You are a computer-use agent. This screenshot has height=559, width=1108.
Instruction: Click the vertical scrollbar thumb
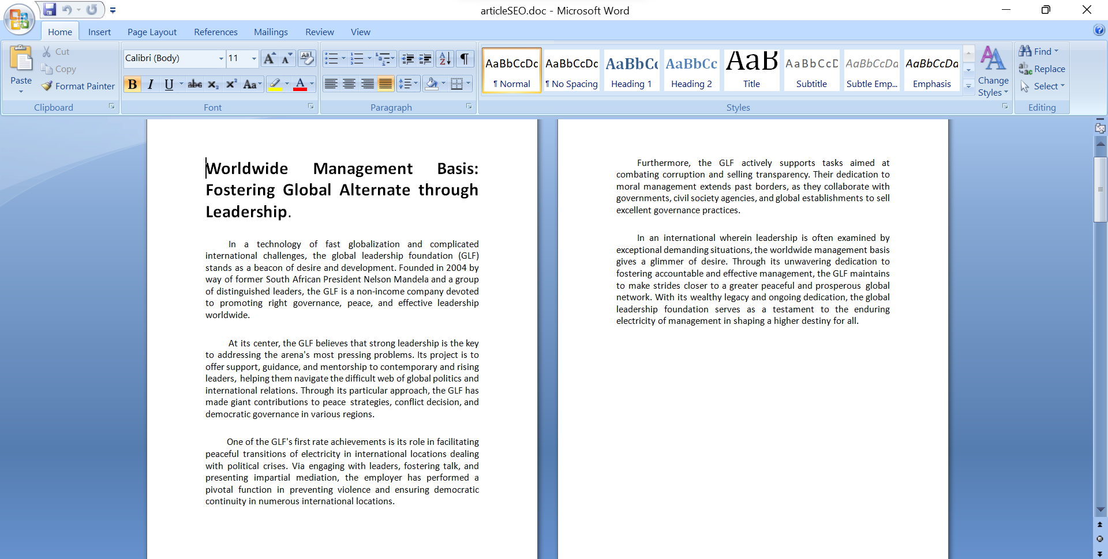[x=1100, y=189]
